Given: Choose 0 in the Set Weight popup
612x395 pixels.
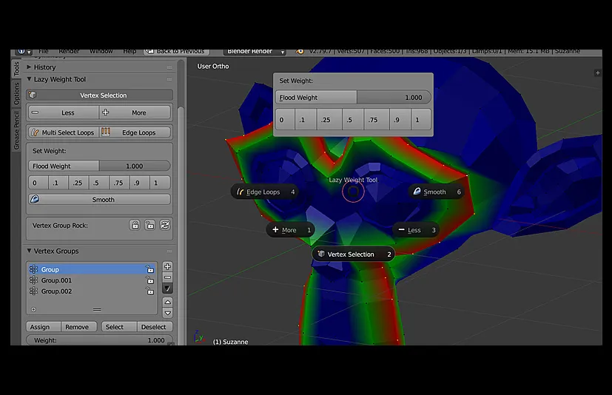Looking at the screenshot, I should pos(285,120).
